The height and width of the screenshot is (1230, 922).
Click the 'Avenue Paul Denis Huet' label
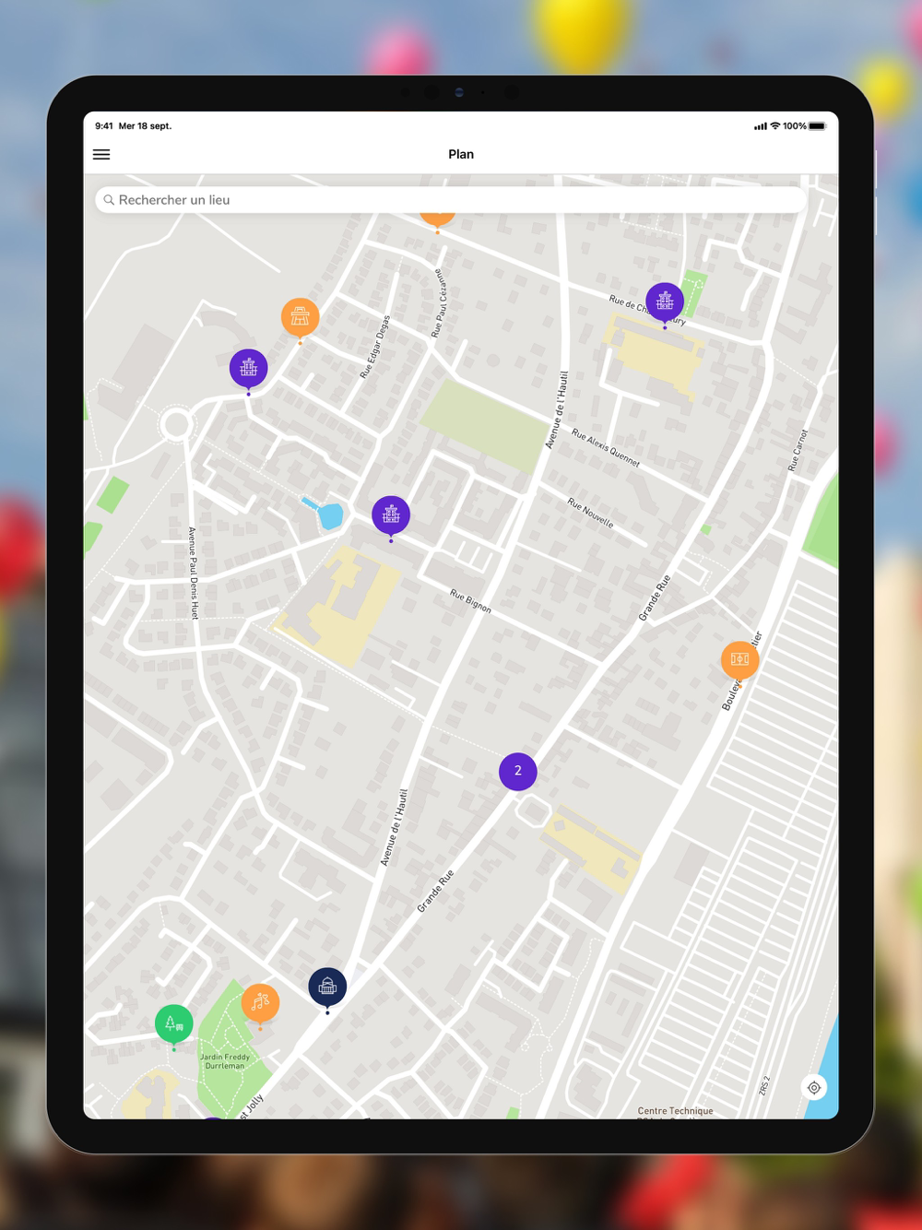pyautogui.click(x=193, y=573)
